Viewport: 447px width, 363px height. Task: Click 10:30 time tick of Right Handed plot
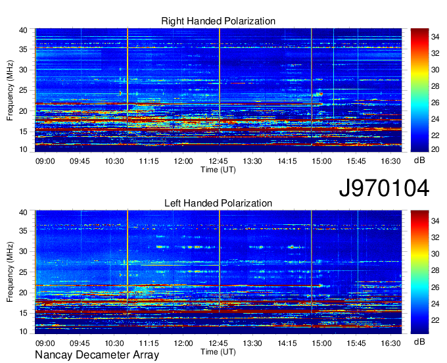[114, 161]
